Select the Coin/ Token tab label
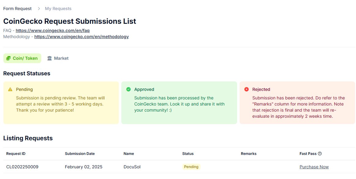 pos(25,58)
